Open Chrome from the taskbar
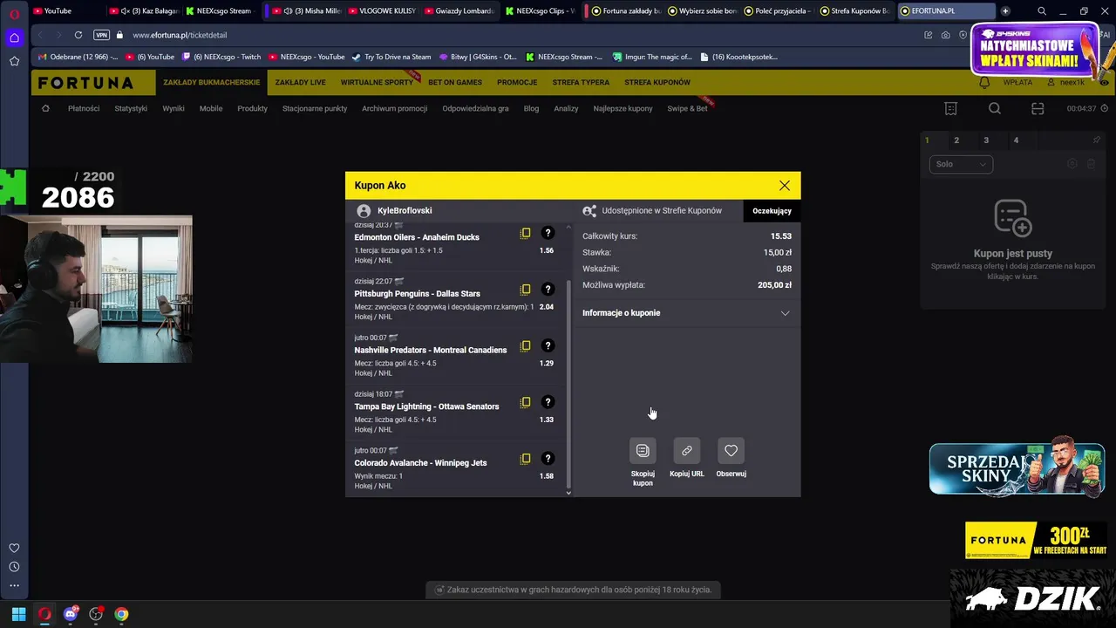 pyautogui.click(x=121, y=614)
